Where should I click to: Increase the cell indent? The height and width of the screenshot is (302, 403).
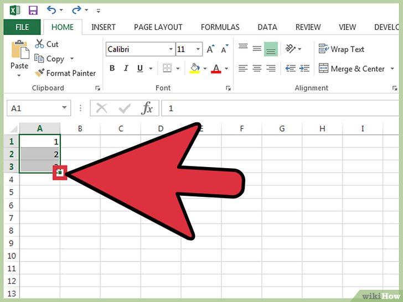[304, 69]
